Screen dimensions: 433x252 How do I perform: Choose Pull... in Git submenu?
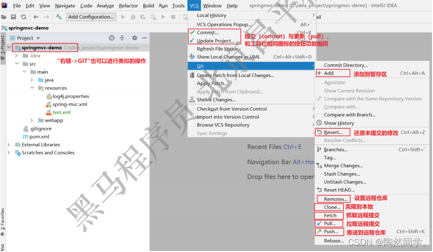(372, 223)
